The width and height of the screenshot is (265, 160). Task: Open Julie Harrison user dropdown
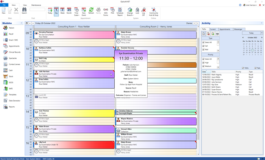[250, 5]
